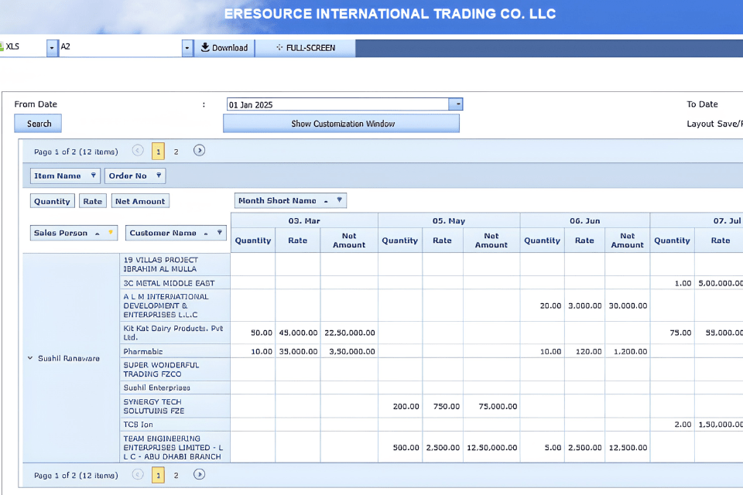
Task: Select 19 VILLAS PROJECT IBRAHIM AL MULLA
Action: coord(175,265)
